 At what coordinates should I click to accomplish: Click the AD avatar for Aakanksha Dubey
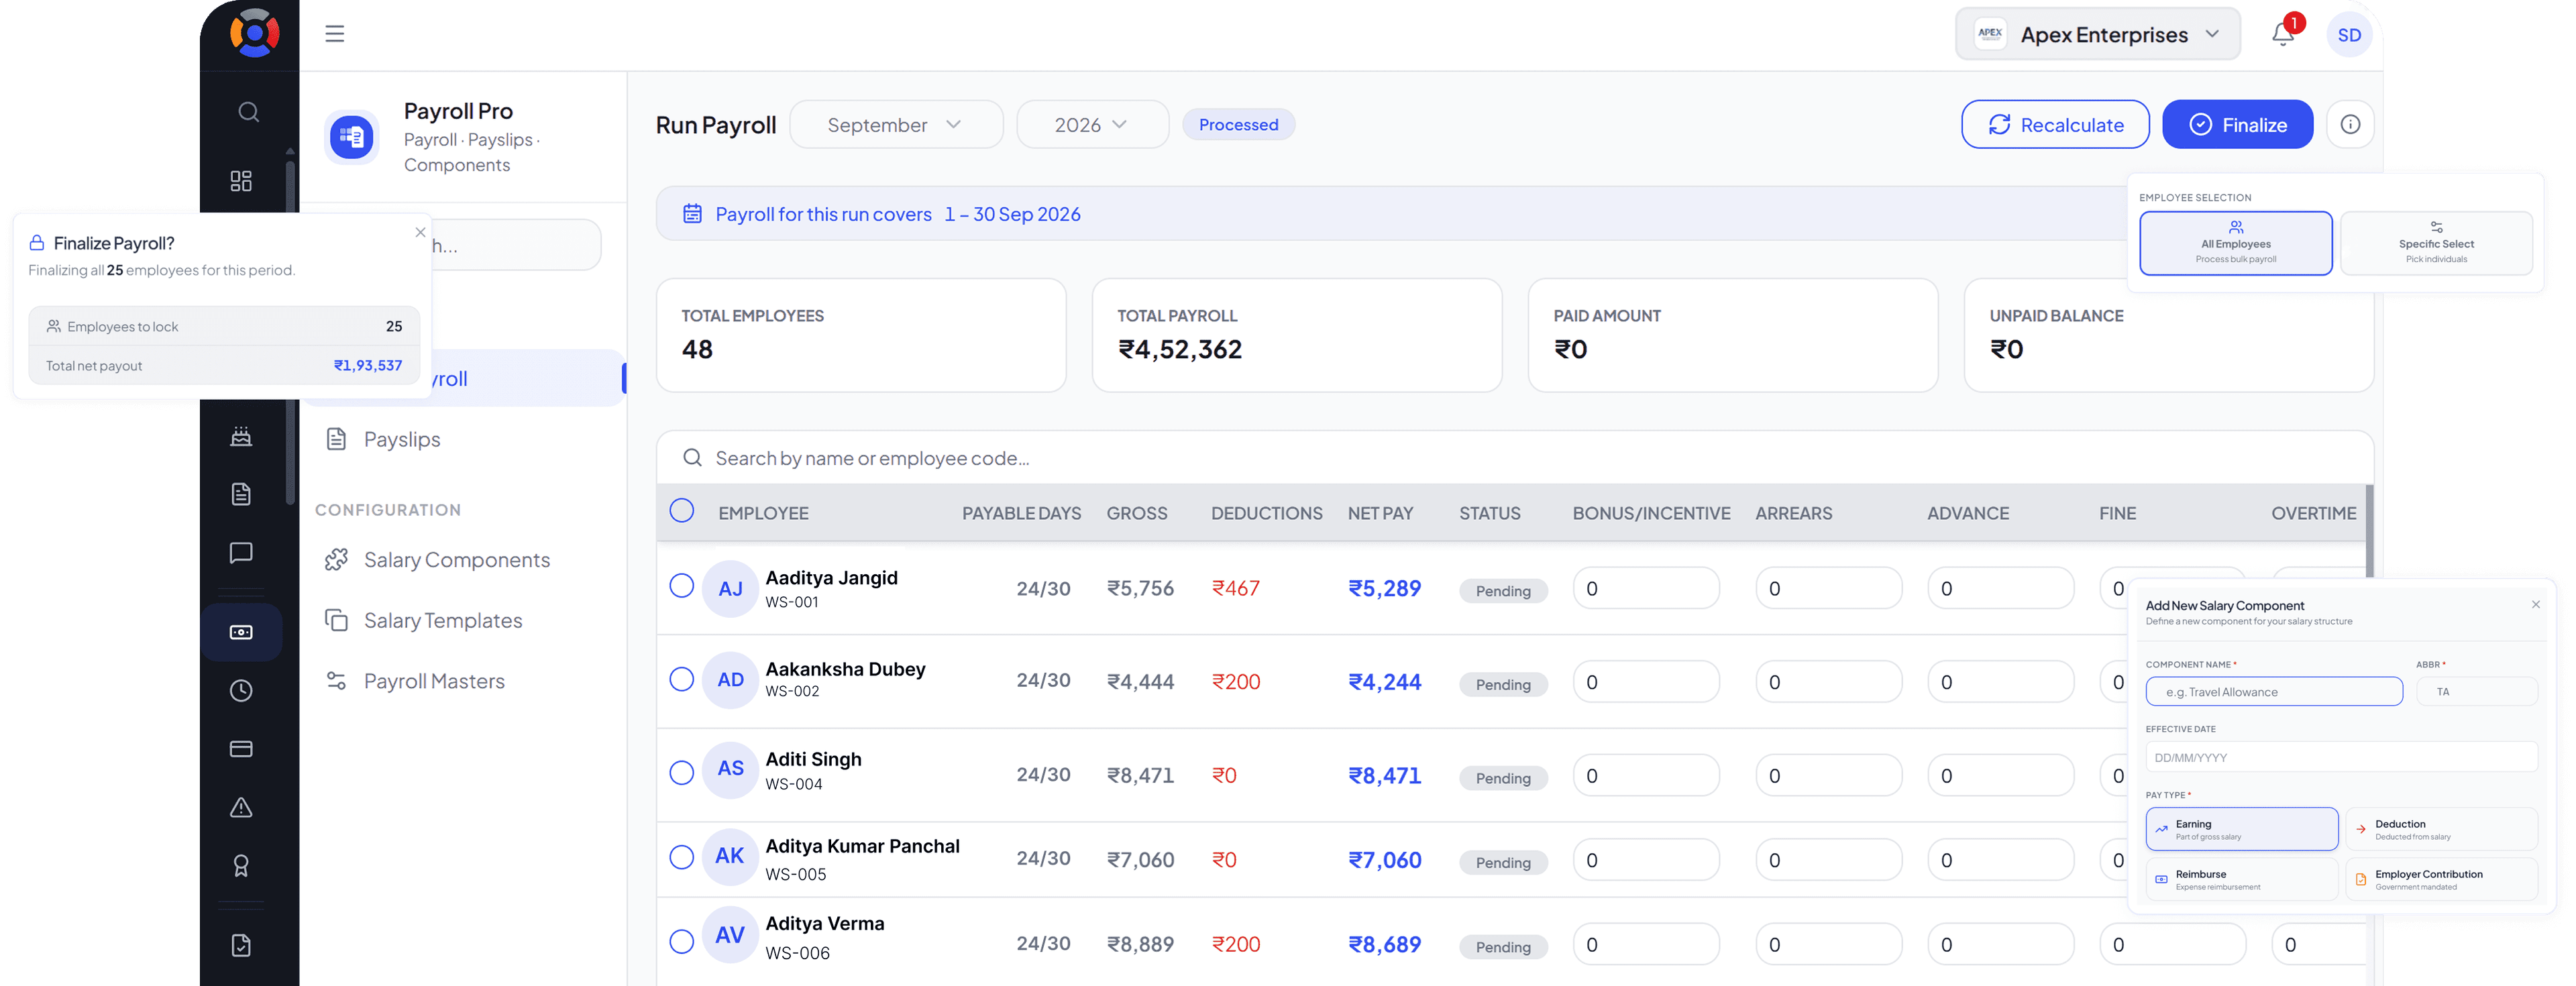(730, 680)
